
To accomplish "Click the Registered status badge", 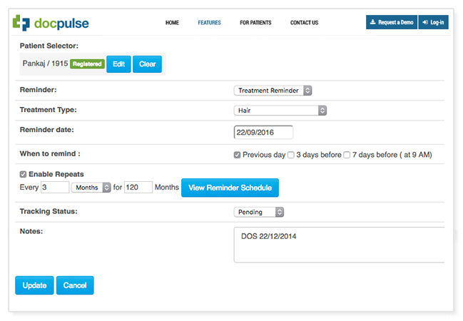I will point(87,64).
